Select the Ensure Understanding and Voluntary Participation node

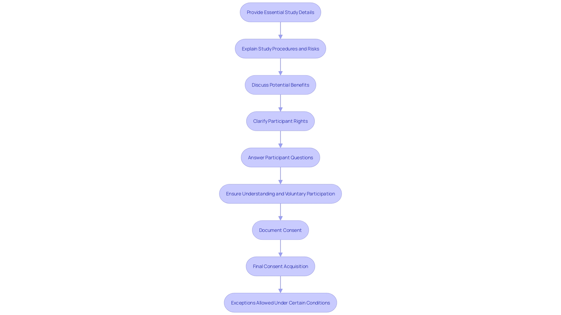(280, 193)
